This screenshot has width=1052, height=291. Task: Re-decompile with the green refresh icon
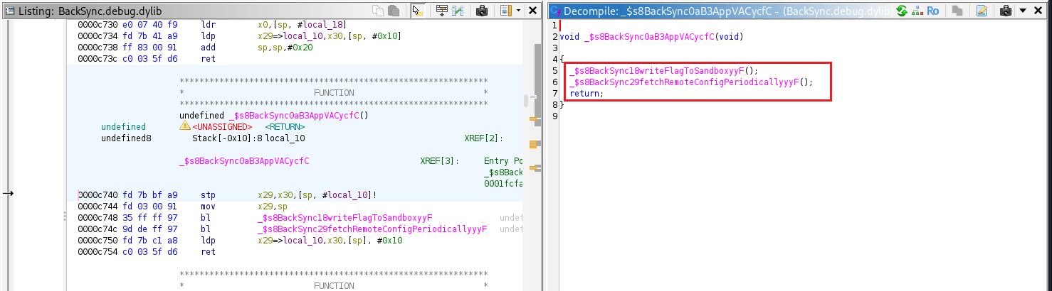click(x=902, y=11)
